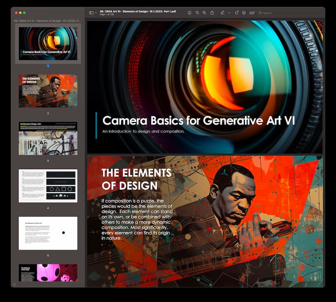Click the Inspector info icon

(x=189, y=13)
